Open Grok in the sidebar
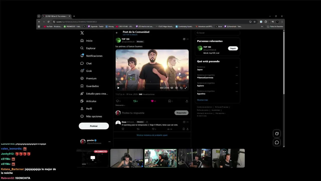 [86, 71]
